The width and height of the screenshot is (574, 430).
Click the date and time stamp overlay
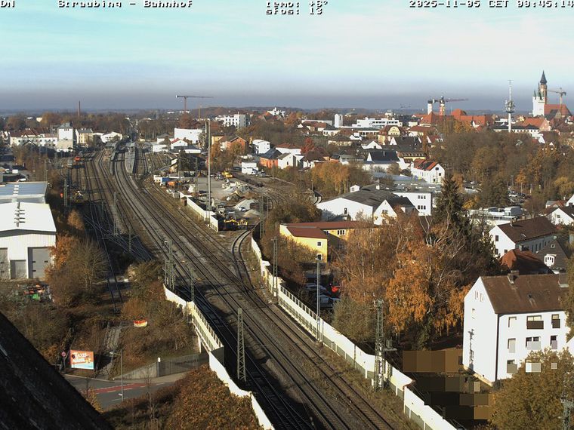491,4
